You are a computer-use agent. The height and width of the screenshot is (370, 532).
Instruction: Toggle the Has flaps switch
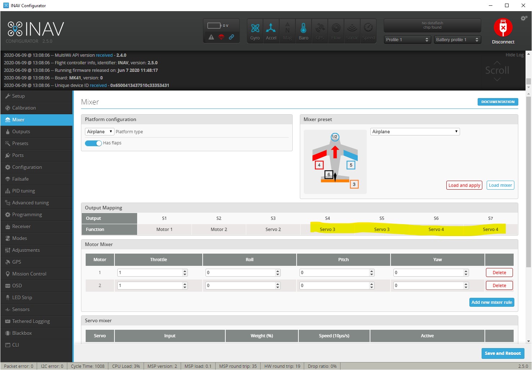coord(93,143)
